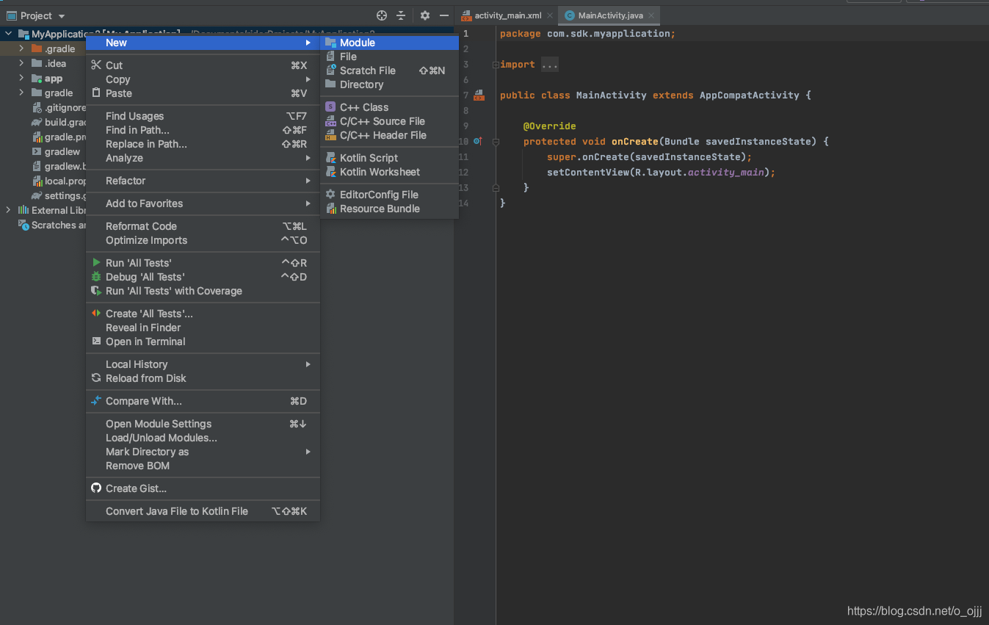
Task: Choose Reformat Code
Action: click(203, 226)
